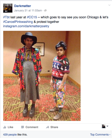This screenshot has height=138, width=112.
Task: Click the Share arrow icon
Action: [x=47, y=127]
